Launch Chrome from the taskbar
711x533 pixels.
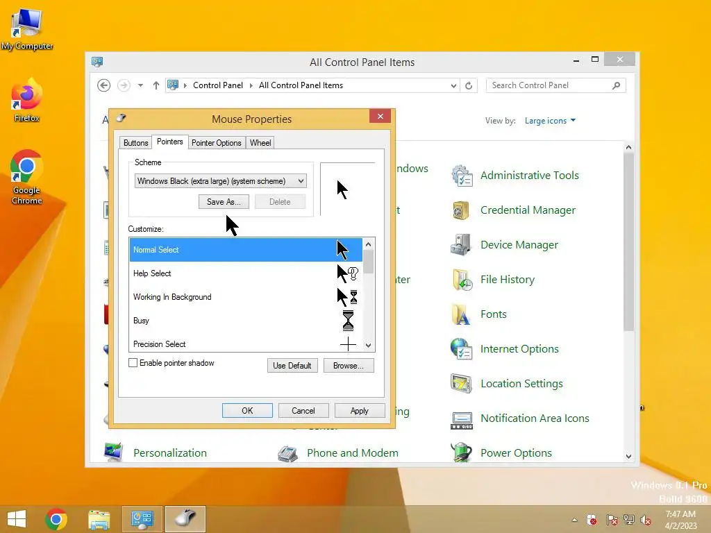tap(56, 519)
